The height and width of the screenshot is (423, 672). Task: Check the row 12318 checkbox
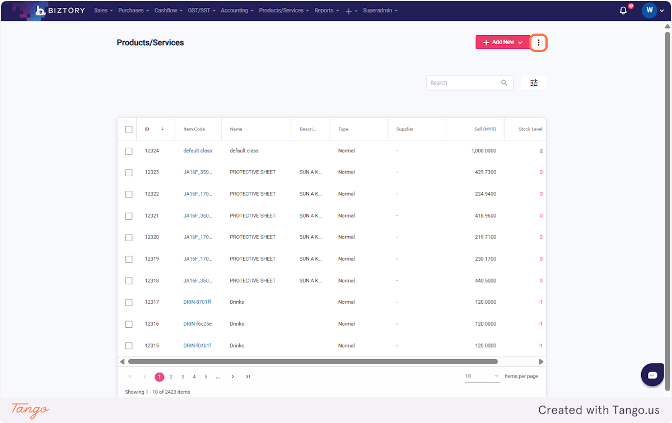click(x=129, y=281)
